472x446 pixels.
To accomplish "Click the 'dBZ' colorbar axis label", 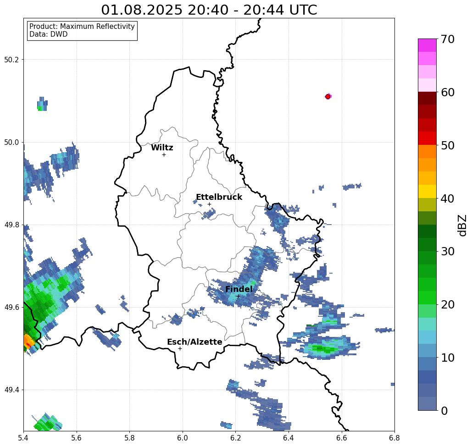I will click(x=462, y=225).
